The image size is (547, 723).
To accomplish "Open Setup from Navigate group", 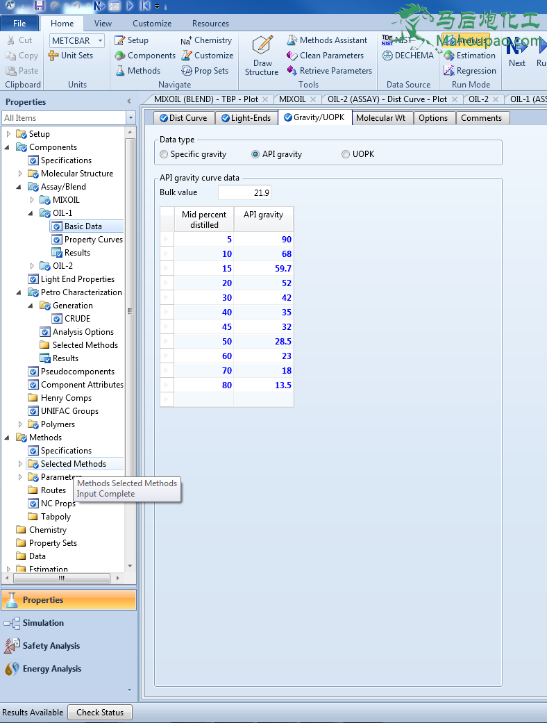I will tap(132, 40).
